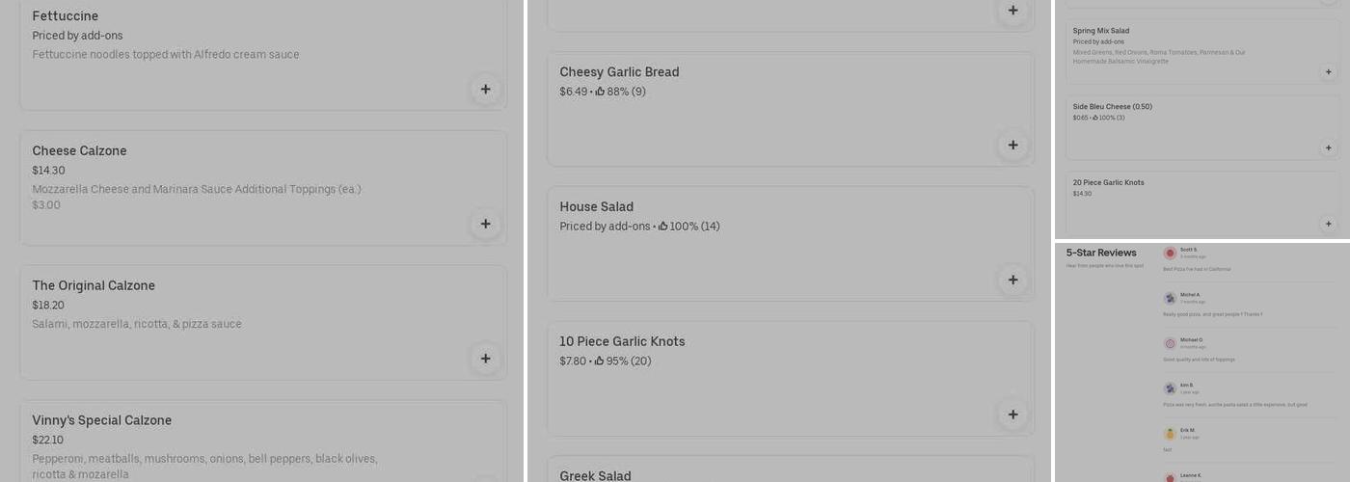This screenshot has height=482, width=1350.
Task: Select Michael O.'s review avatar
Action: 1170,343
